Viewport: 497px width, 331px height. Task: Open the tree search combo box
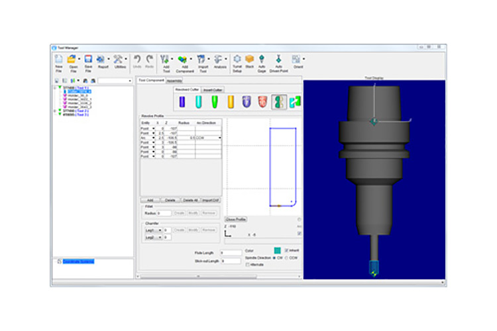click(115, 81)
